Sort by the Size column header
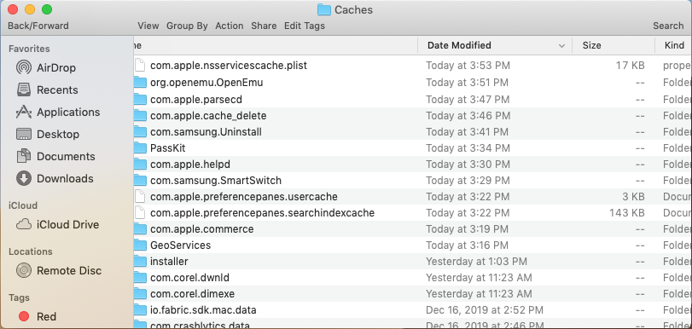This screenshot has height=329, width=692. tap(592, 45)
